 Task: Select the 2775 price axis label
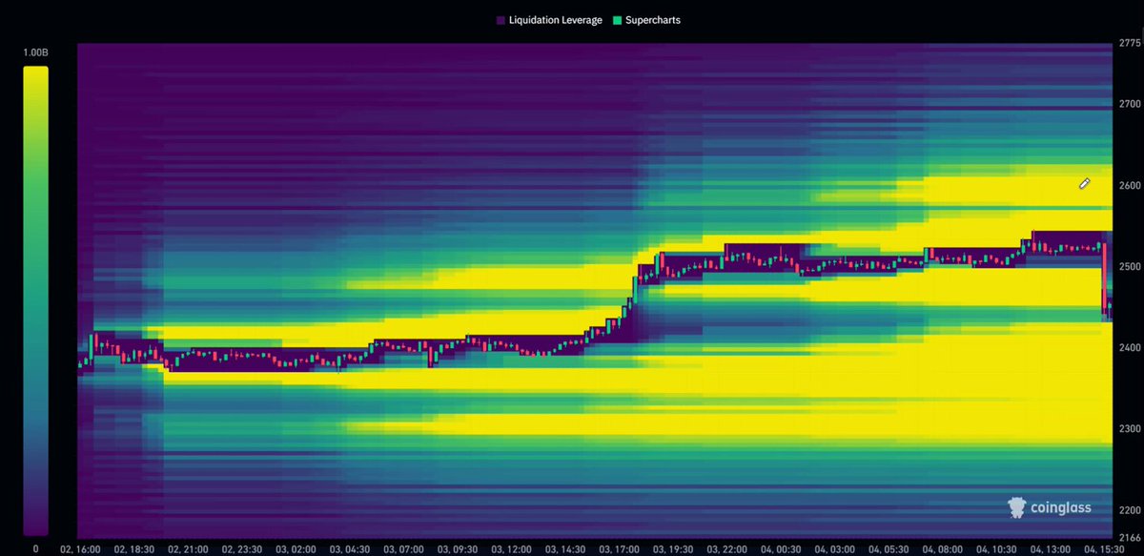pos(1128,44)
